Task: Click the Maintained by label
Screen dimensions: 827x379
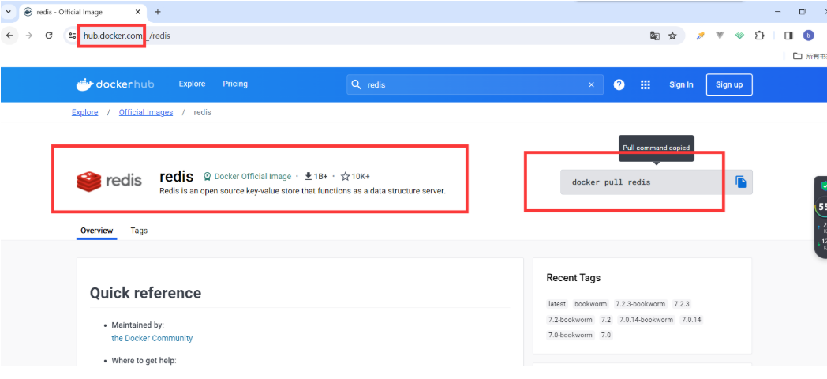Action: 137,325
